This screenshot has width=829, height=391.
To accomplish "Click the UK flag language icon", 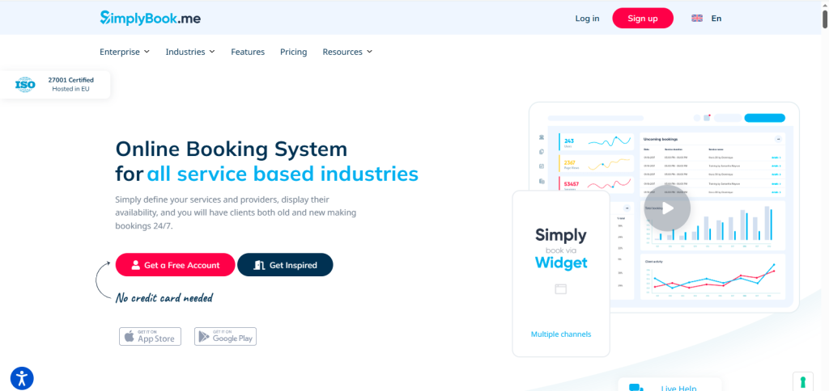I will pyautogui.click(x=697, y=19).
